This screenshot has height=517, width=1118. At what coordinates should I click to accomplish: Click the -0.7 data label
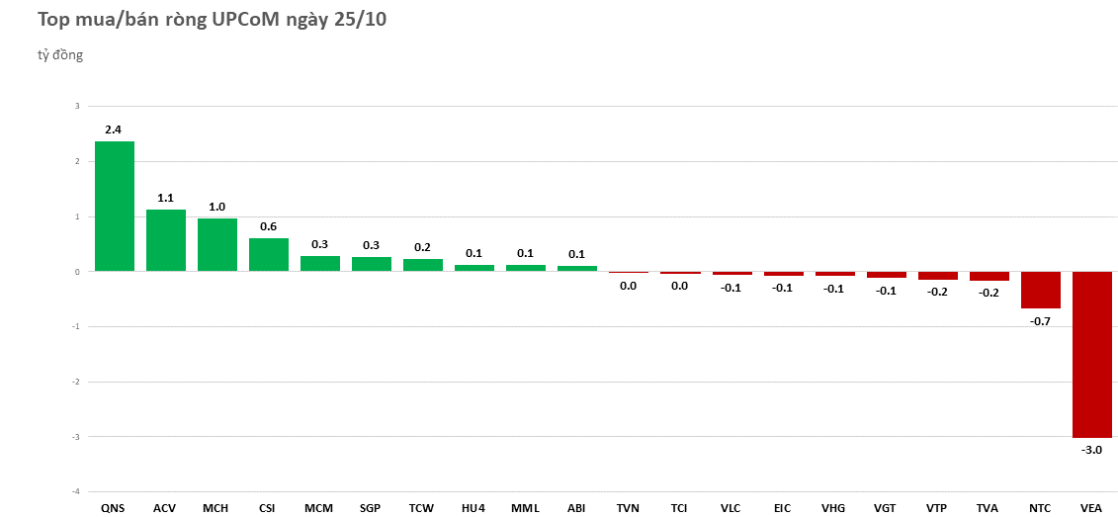1040,321
